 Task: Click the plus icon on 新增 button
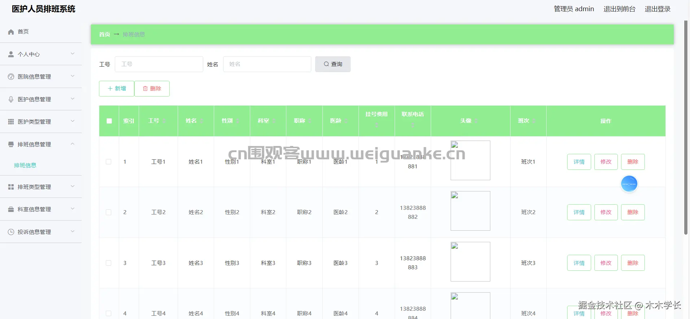point(110,88)
